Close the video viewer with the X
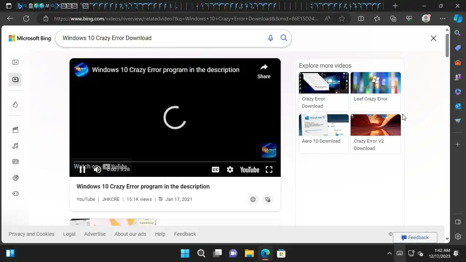466x262 pixels. pyautogui.click(x=434, y=38)
